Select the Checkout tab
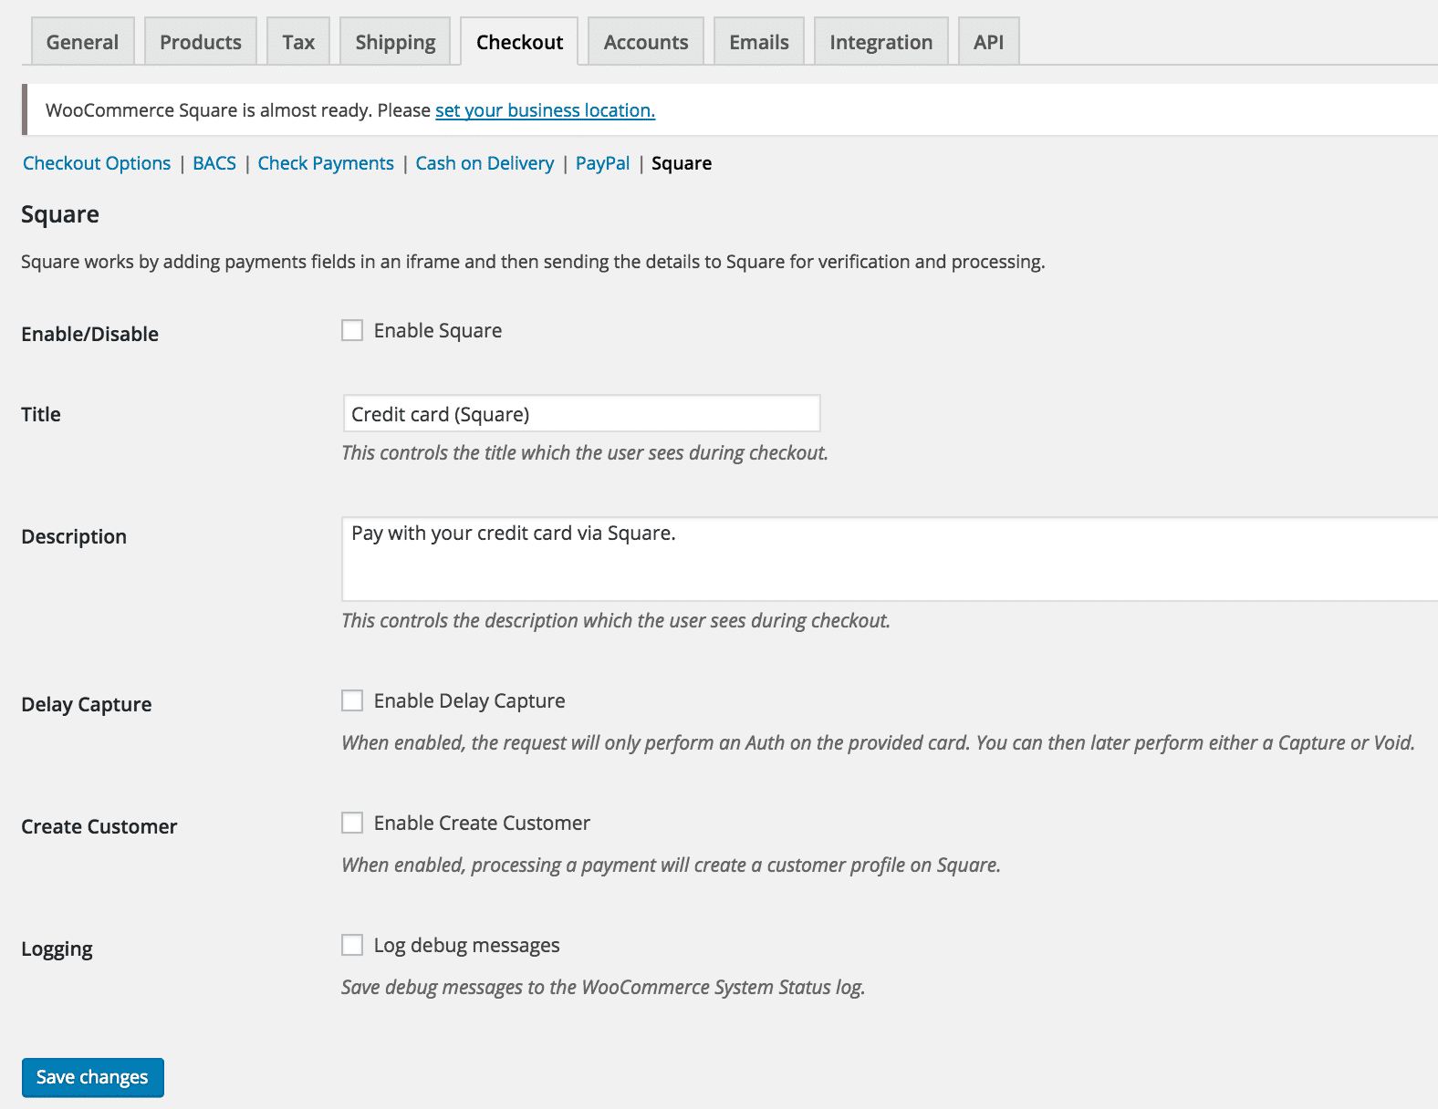 519,42
